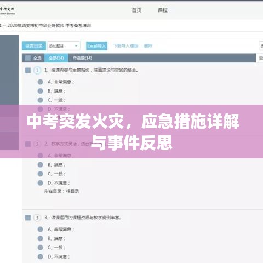Screen dimensions: 263x263
Task: Select option C 一般 in question 1
Action: (40, 100)
